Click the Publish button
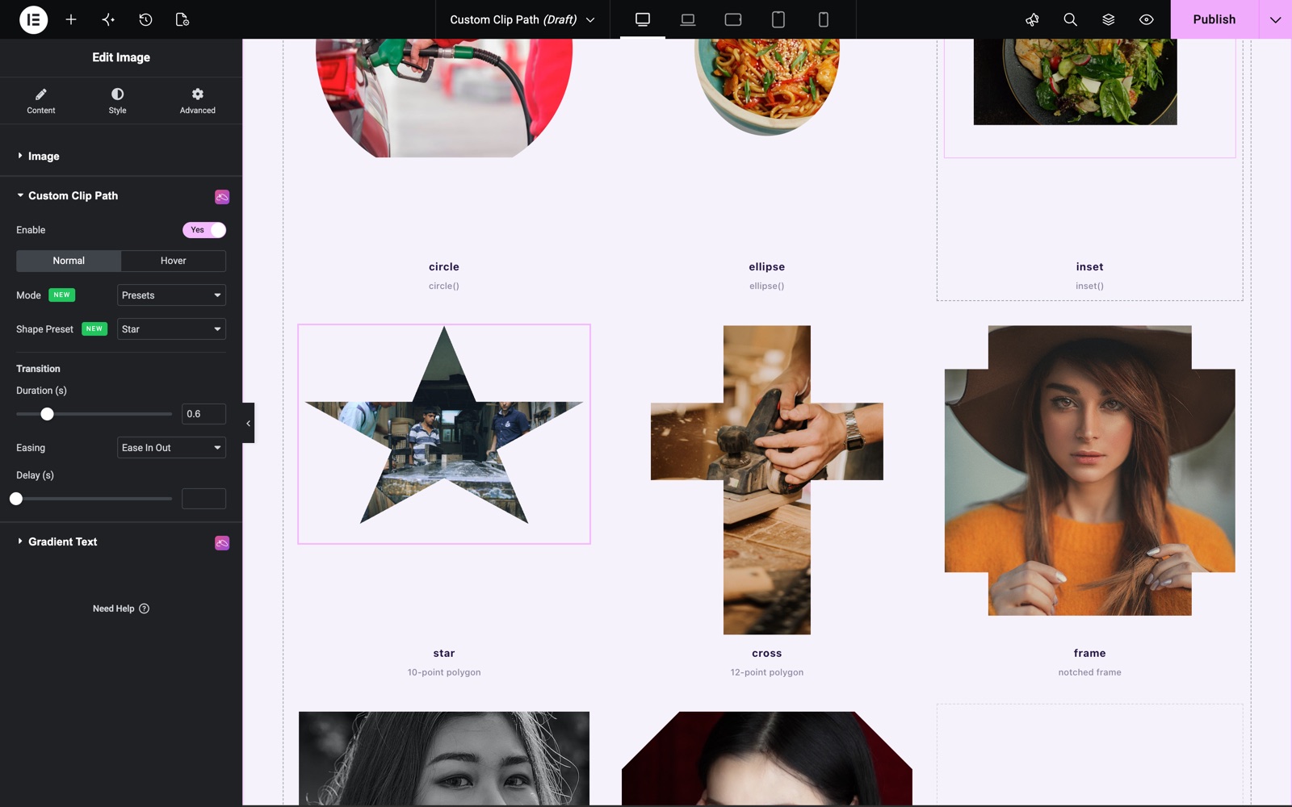The width and height of the screenshot is (1292, 807). click(1214, 19)
